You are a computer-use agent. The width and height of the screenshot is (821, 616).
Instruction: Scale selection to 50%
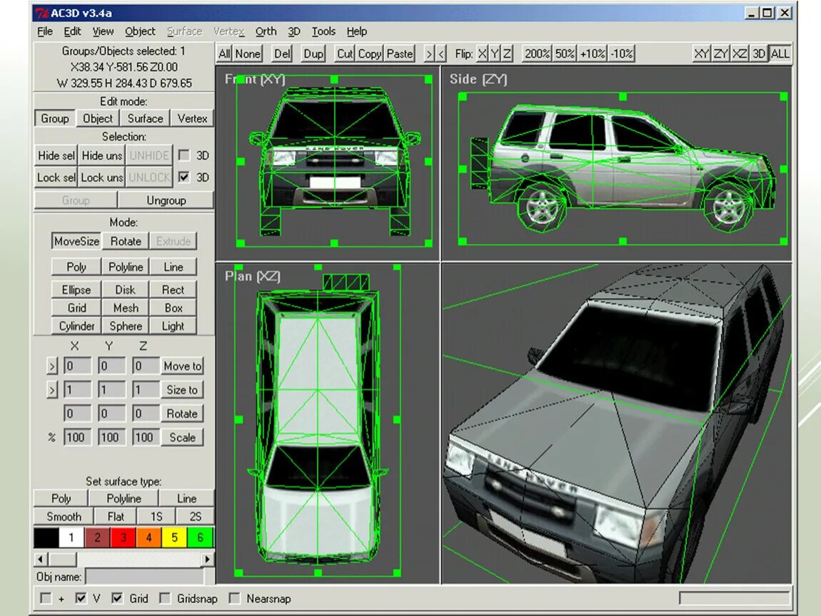point(565,53)
